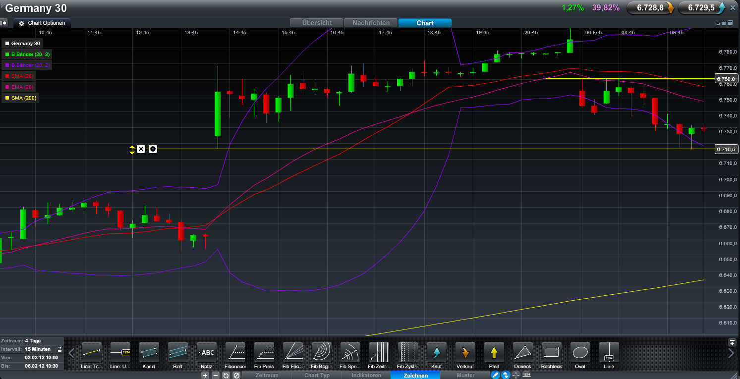Pick the Raff channel tool
The width and height of the screenshot is (740, 379).
point(178,355)
